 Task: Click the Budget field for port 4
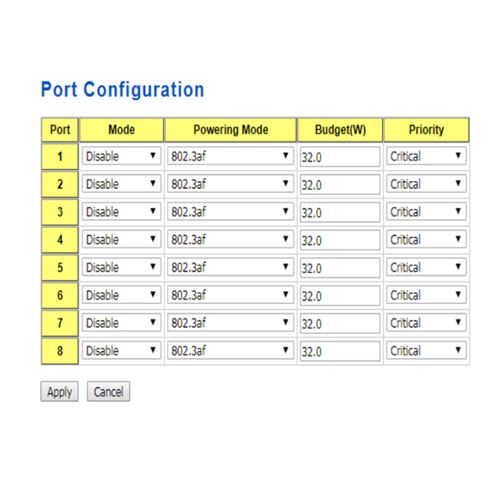click(x=340, y=240)
